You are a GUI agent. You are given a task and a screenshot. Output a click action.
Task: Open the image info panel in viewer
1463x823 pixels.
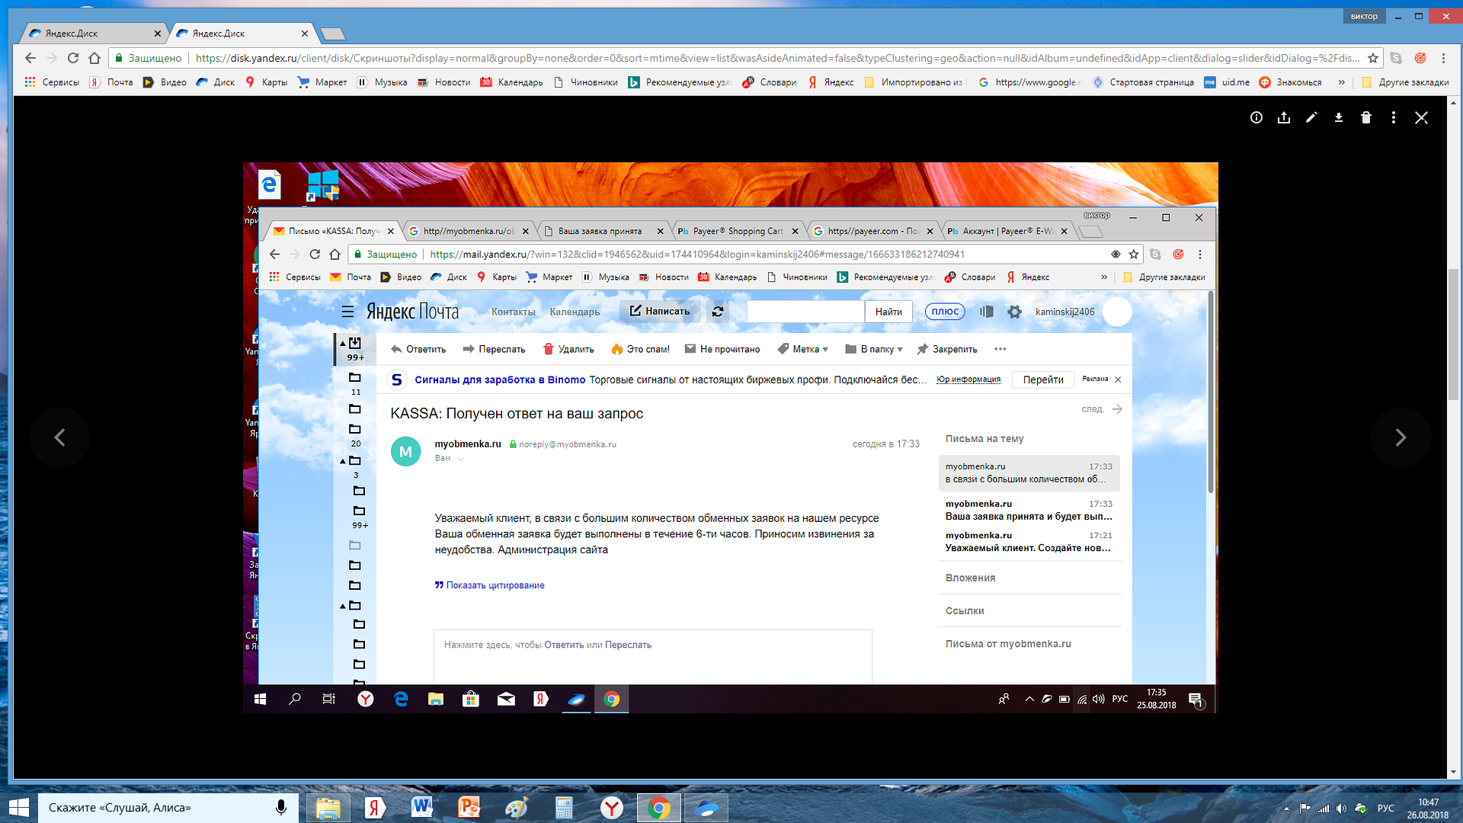1257,117
